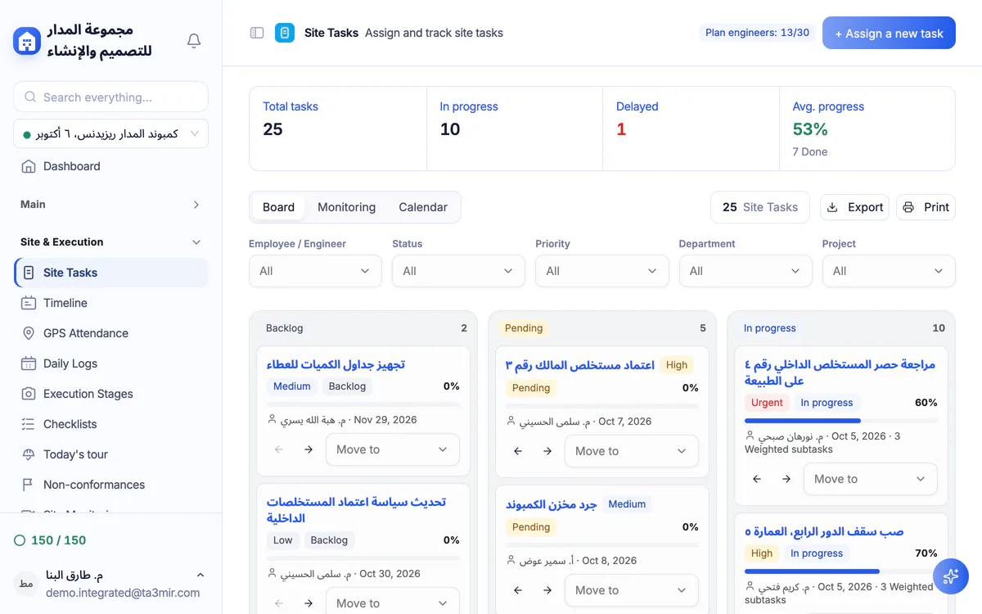Move the Arabic Pending card dated Oct 7 back
982x614 pixels.
[518, 451]
